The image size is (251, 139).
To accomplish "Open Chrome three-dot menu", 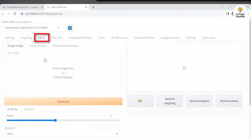I will coord(248,14).
